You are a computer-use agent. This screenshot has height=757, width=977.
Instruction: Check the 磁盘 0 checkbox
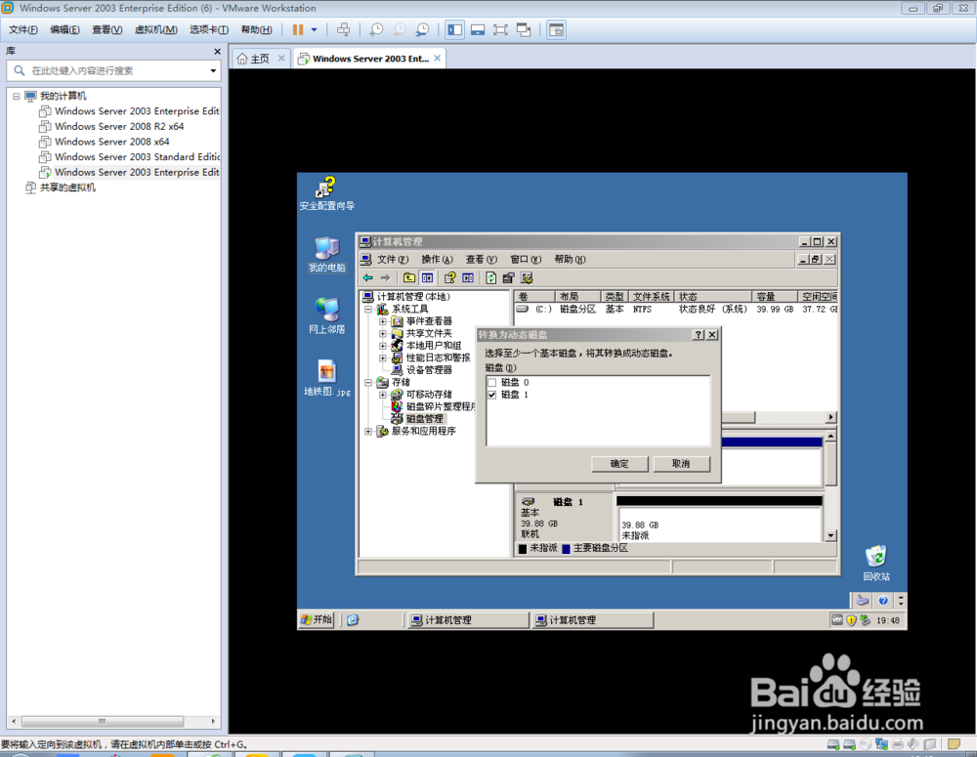pos(492,383)
